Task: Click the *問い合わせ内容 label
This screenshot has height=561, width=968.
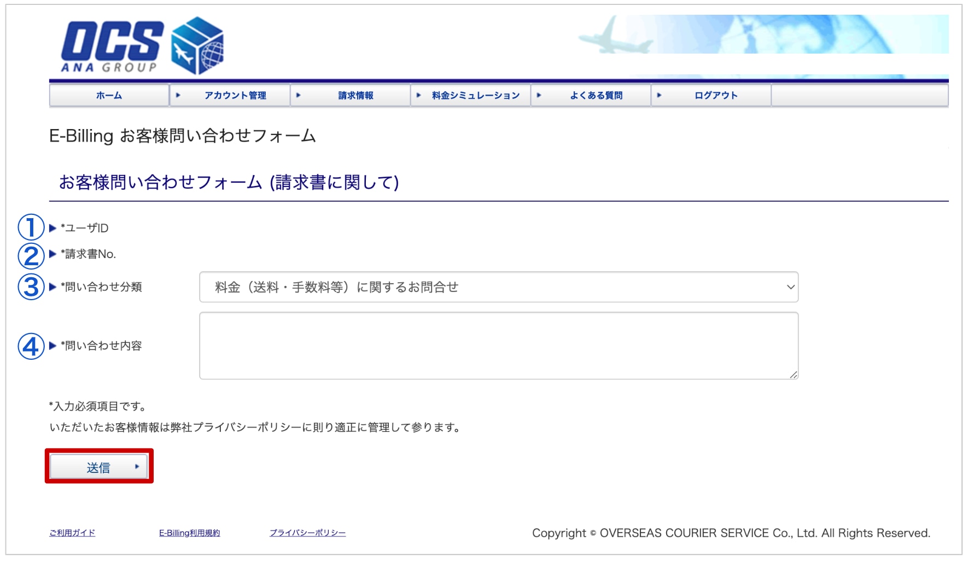Action: click(x=101, y=346)
